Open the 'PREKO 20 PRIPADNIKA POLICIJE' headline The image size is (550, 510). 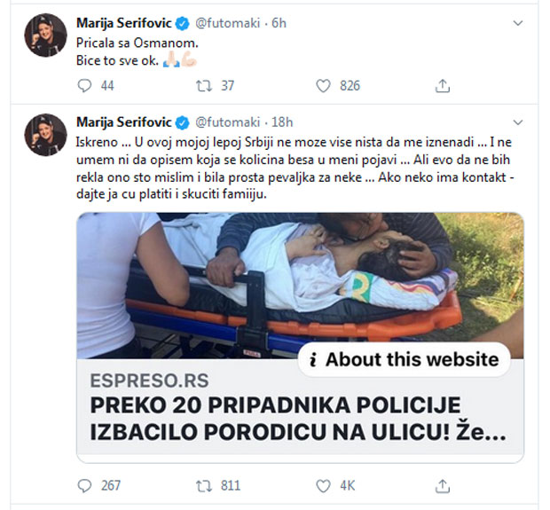click(x=275, y=420)
